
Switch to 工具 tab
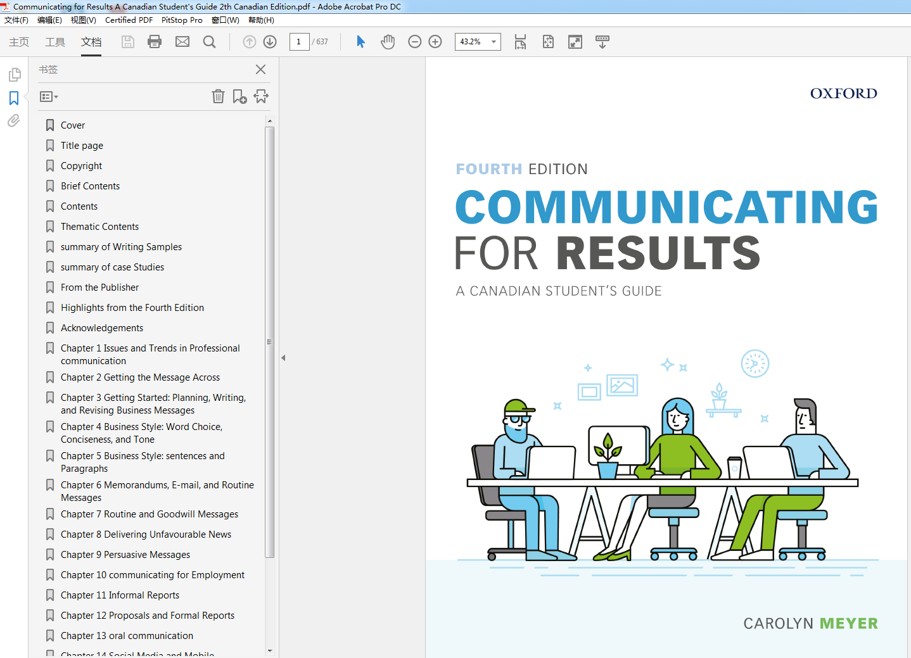click(55, 42)
